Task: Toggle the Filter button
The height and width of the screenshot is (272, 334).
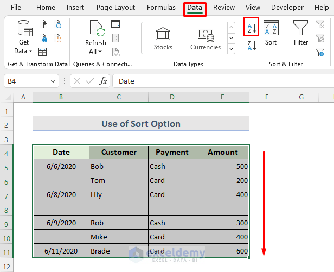Action: pos(300,33)
